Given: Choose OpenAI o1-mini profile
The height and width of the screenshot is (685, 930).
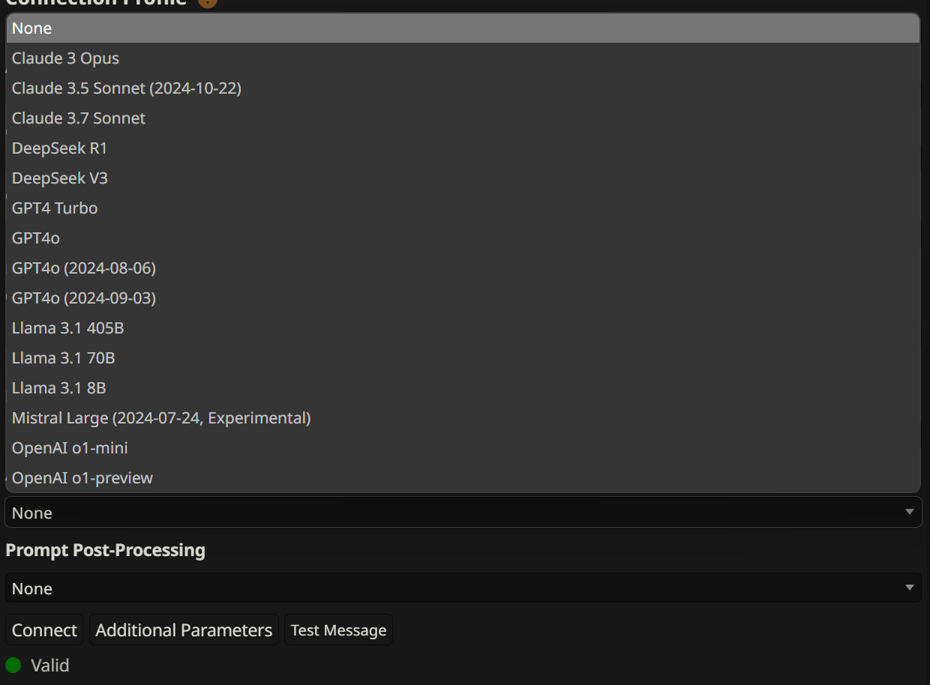Looking at the screenshot, I should click(463, 448).
